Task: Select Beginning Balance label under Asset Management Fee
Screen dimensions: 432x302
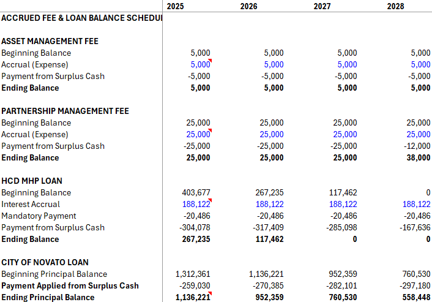Action: coord(36,53)
